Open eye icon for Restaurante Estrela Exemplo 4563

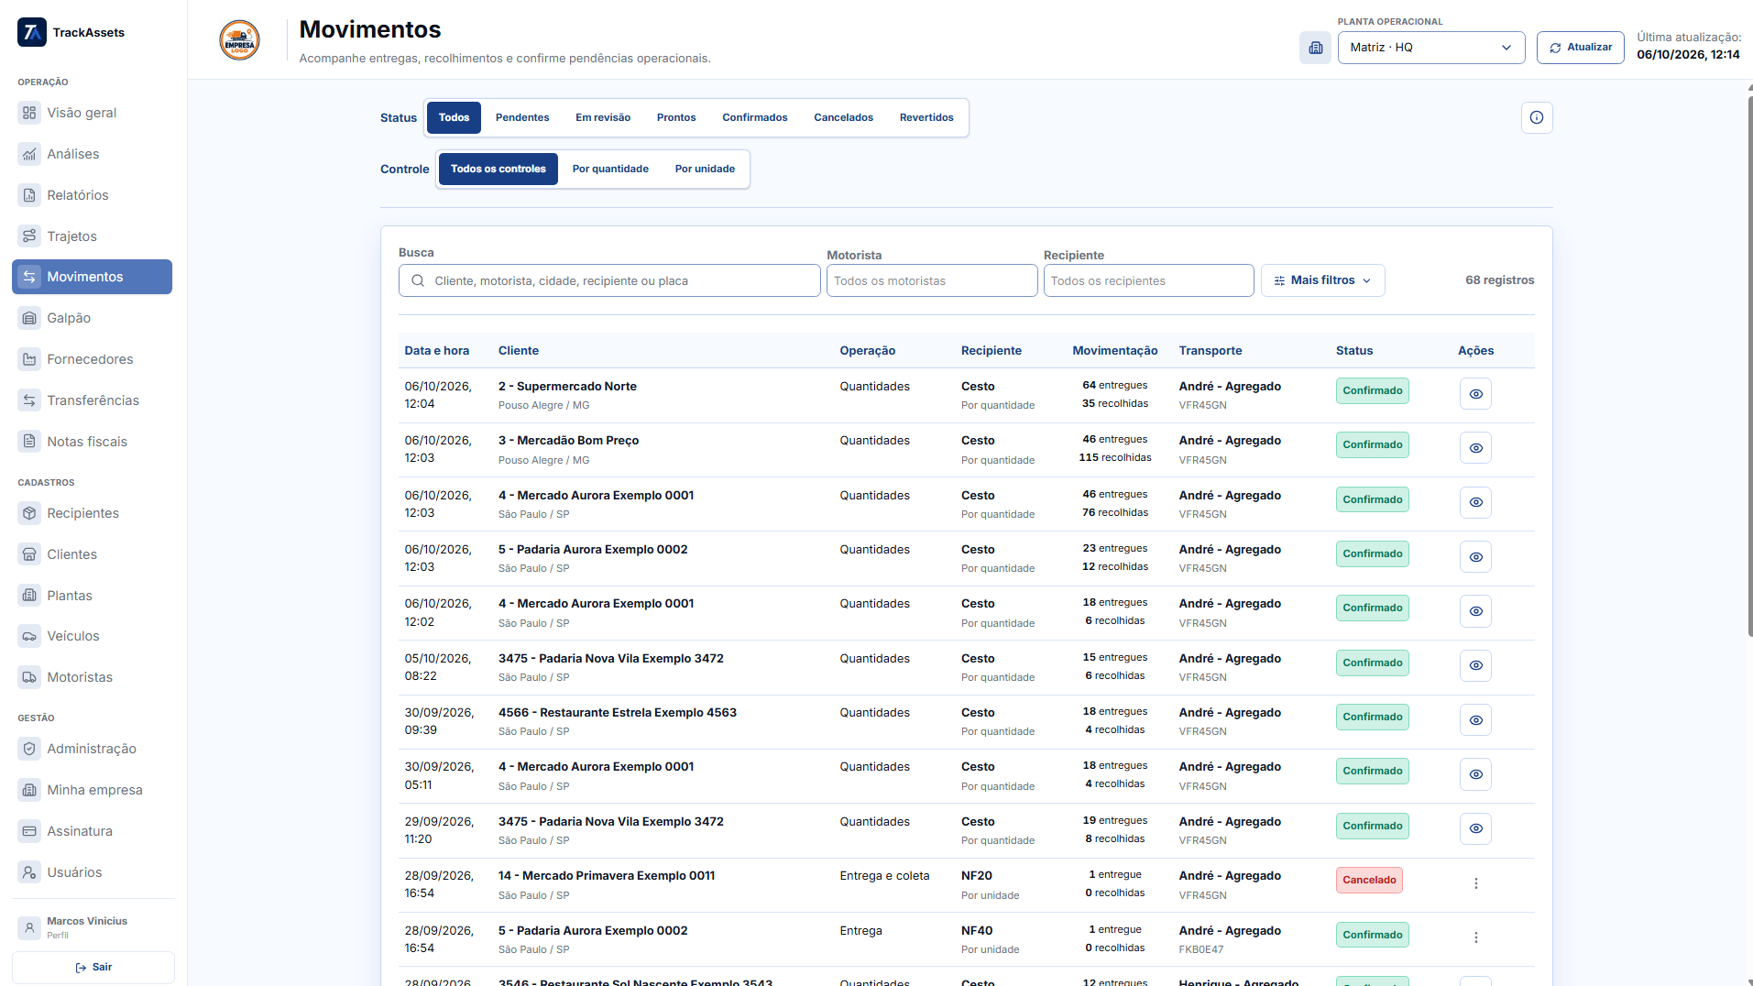pos(1475,720)
